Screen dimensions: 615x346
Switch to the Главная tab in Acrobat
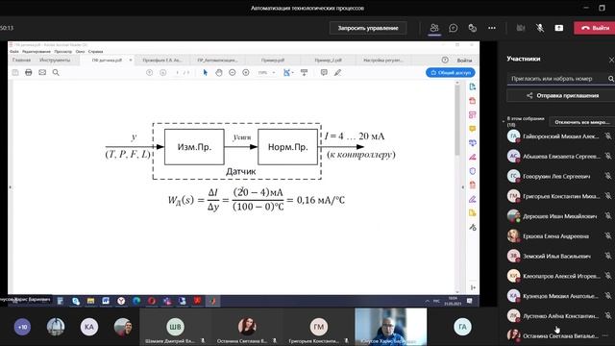tap(21, 60)
